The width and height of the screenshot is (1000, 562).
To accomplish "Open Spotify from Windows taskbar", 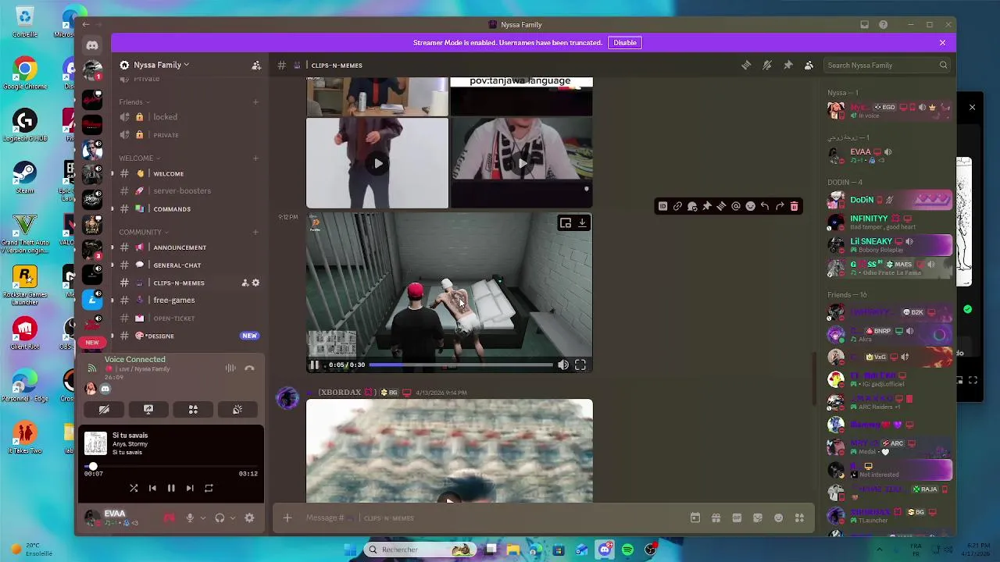I will pos(627,550).
